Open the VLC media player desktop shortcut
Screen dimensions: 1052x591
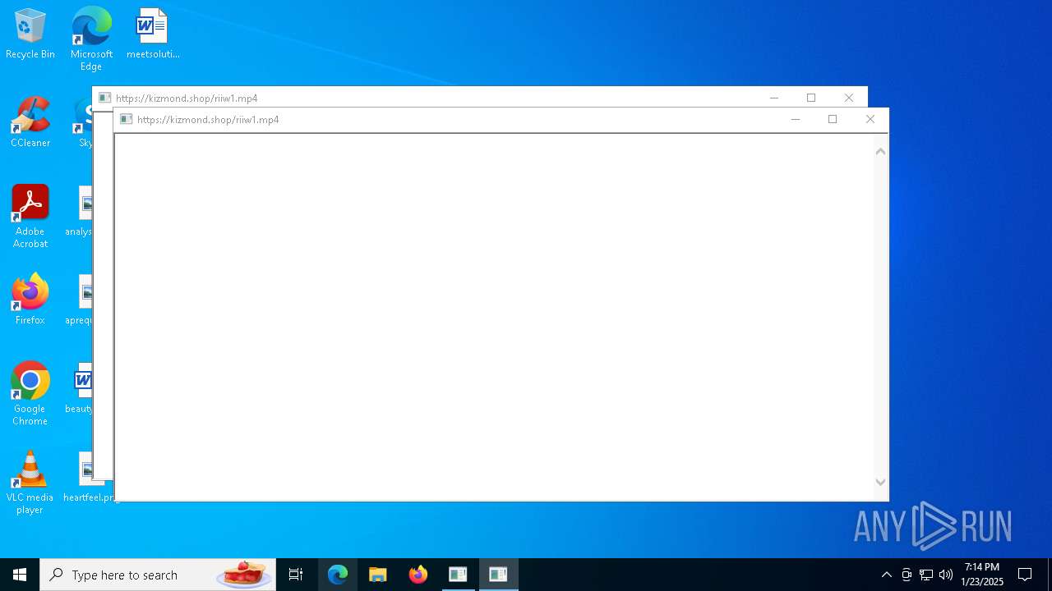[30, 482]
